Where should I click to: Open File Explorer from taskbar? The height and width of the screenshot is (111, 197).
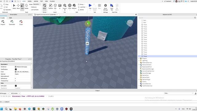[15, 109]
